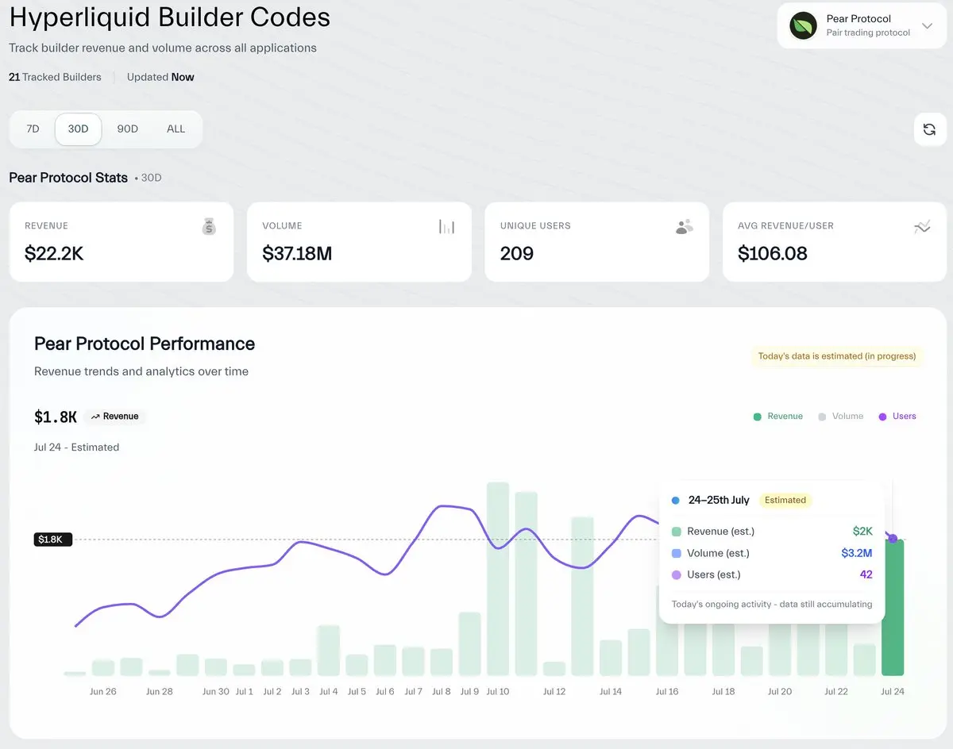Click the refresh data icon button
This screenshot has width=953, height=749.
930,129
